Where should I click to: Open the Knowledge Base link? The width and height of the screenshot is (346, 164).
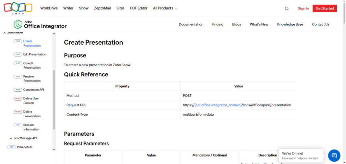point(290,24)
